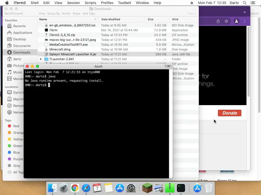Open the Trash in the Dock
261x195 pixels.
click(208, 188)
